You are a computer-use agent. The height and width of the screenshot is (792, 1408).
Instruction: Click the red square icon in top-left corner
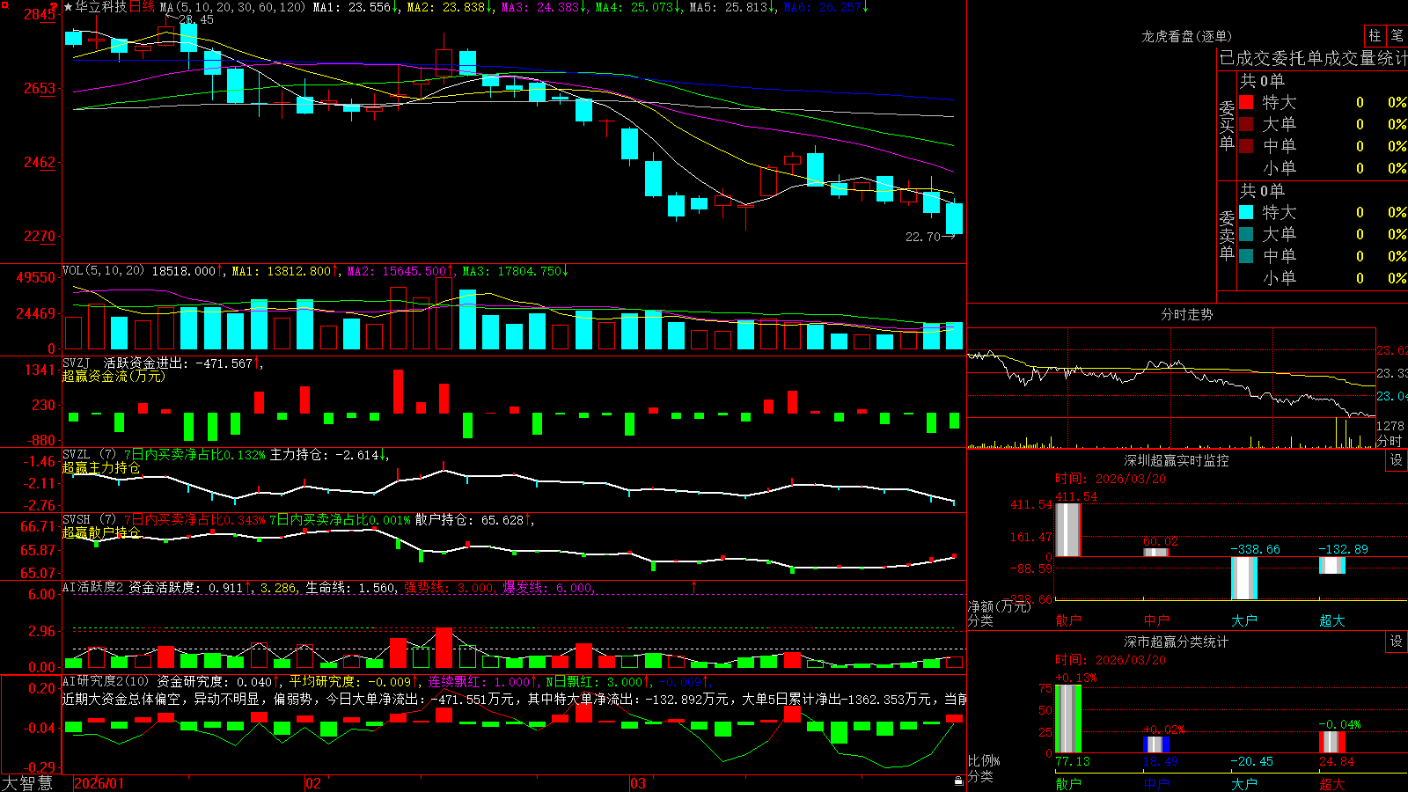click(4, 4)
